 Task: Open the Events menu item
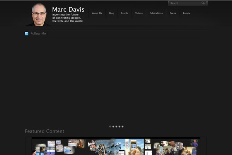point(125,13)
